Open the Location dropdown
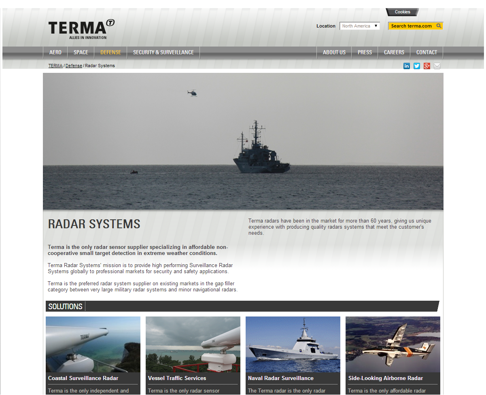This screenshot has height=395, width=486. click(359, 25)
